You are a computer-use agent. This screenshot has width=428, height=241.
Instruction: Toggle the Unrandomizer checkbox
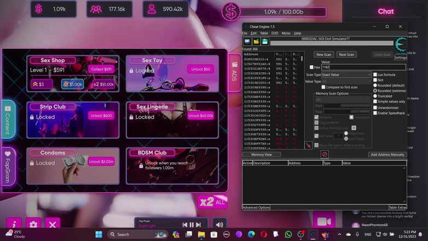point(375,107)
